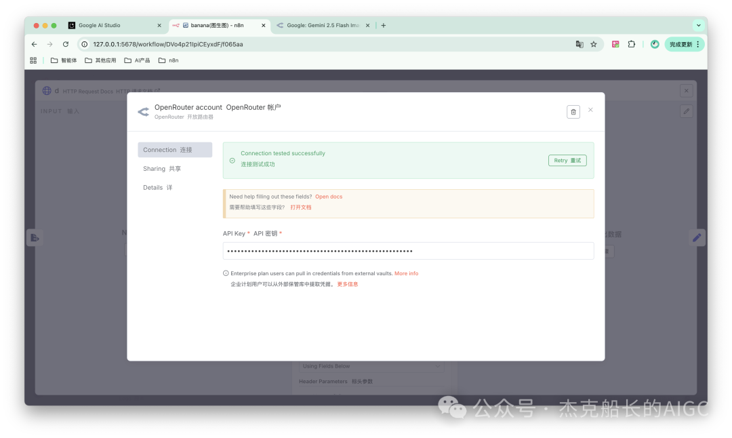Open a new browser tab

[383, 26]
